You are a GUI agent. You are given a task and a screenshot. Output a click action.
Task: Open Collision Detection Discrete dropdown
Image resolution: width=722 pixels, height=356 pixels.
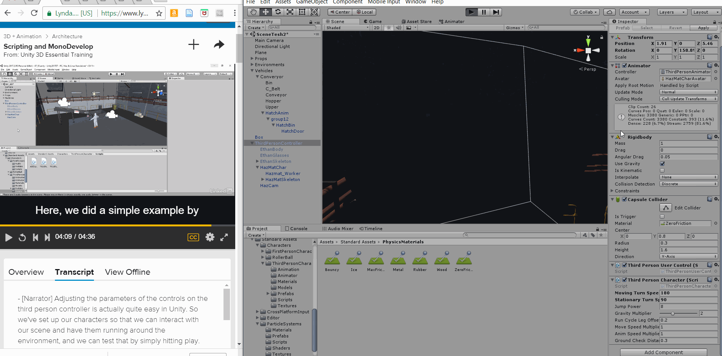click(689, 184)
